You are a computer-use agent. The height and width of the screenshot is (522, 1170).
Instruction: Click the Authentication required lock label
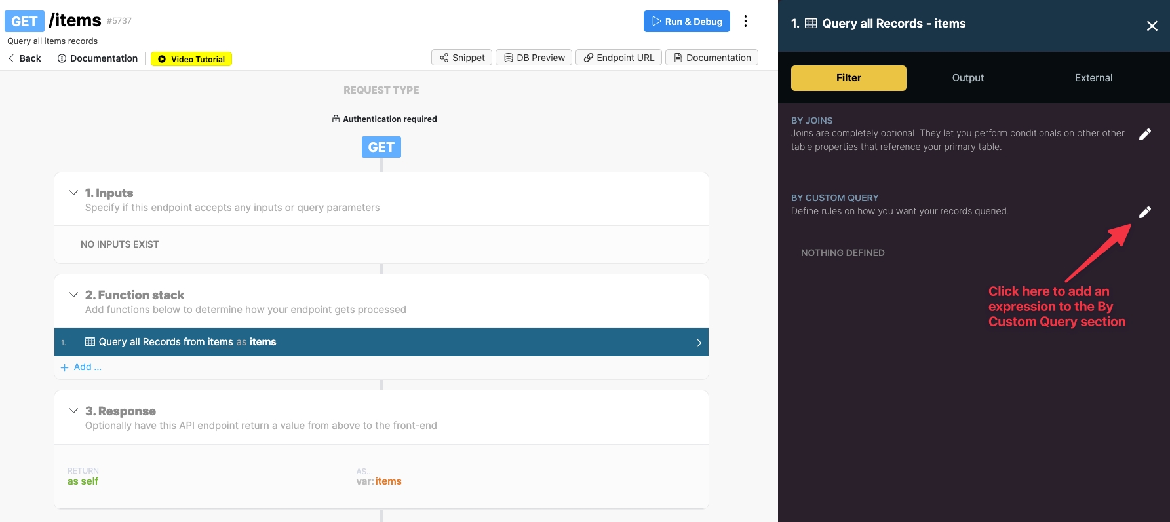coord(384,119)
